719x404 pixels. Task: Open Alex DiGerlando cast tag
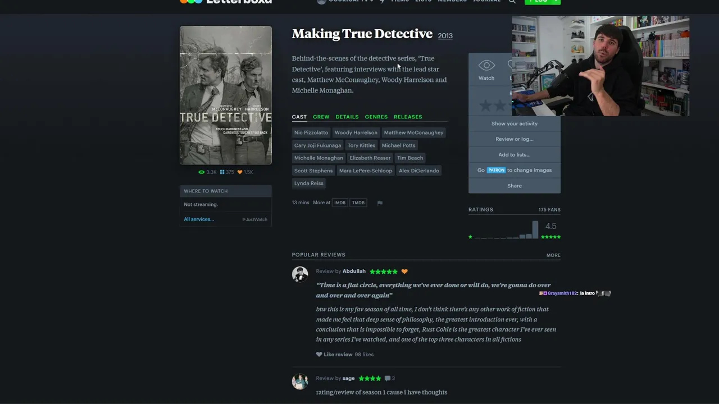point(419,171)
